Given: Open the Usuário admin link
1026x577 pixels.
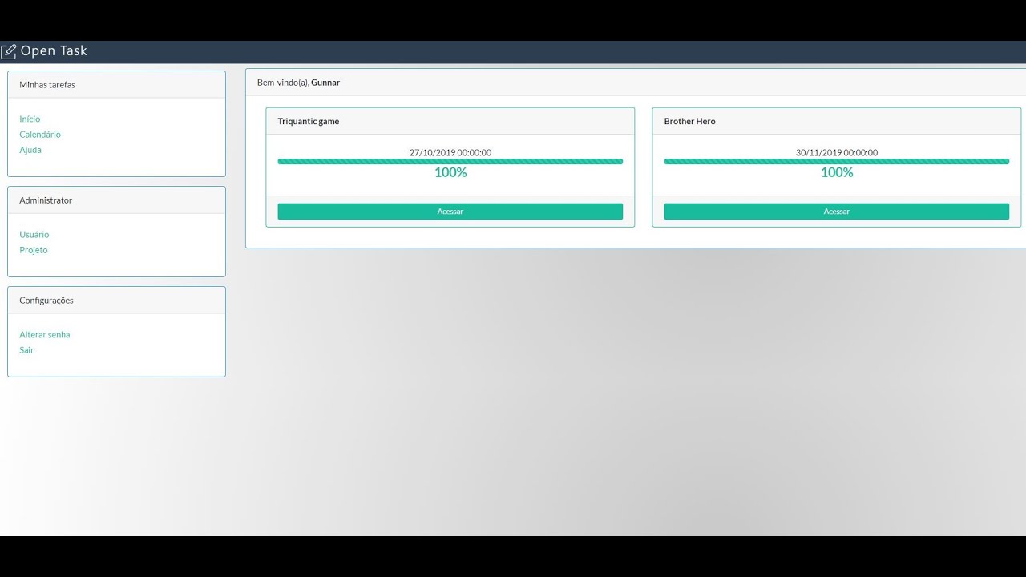Looking at the screenshot, I should 34,235.
